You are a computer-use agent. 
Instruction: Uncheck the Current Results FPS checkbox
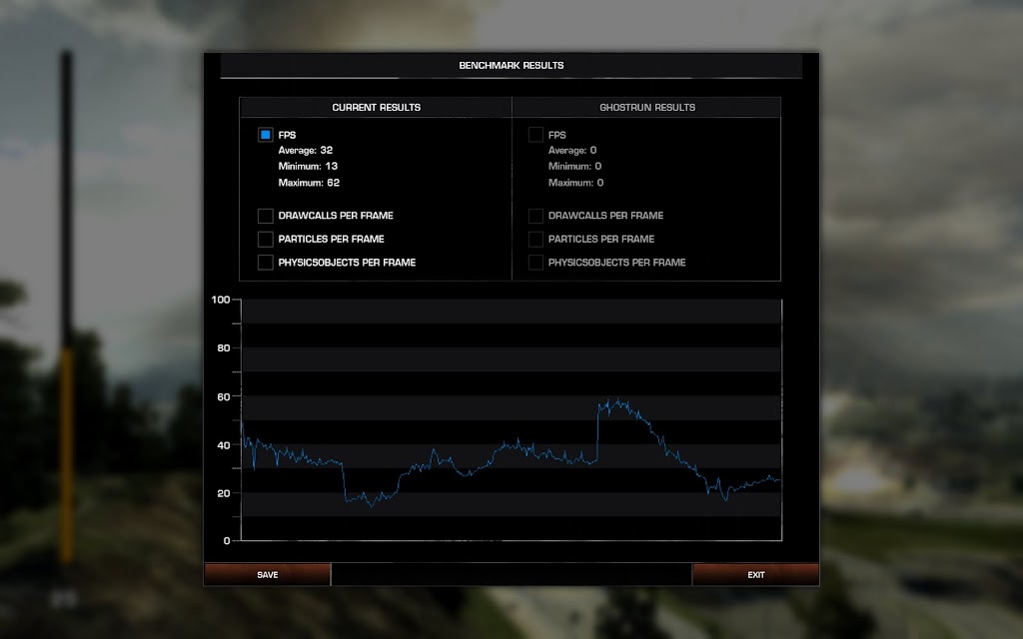tap(265, 135)
